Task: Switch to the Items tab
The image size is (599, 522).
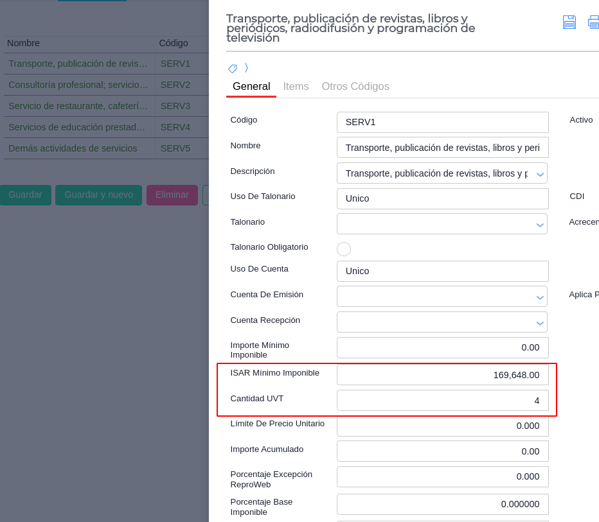Action: click(x=296, y=87)
